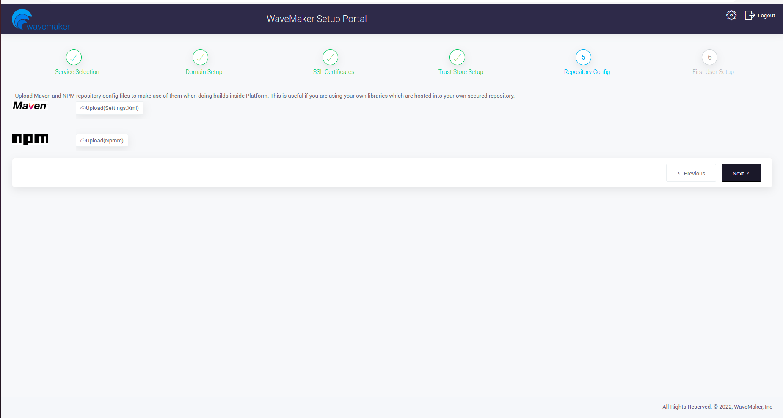Select the completed Domain Setup step circle

coord(200,57)
